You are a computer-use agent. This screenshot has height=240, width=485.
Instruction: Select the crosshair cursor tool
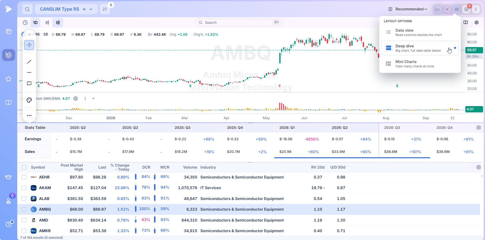coord(29,45)
